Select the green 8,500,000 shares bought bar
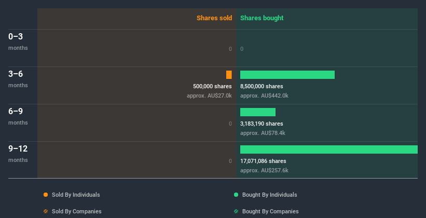The image size is (426, 218). click(x=287, y=75)
